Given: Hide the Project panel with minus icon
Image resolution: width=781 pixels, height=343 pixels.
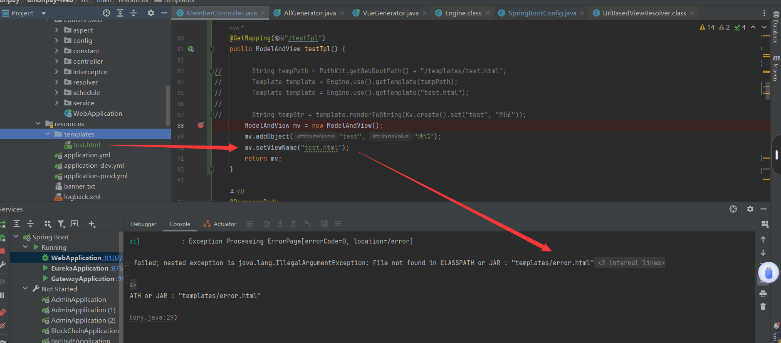Looking at the screenshot, I should click(164, 13).
